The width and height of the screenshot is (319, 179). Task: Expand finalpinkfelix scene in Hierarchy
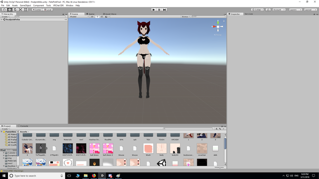pyautogui.click(x=1, y=19)
